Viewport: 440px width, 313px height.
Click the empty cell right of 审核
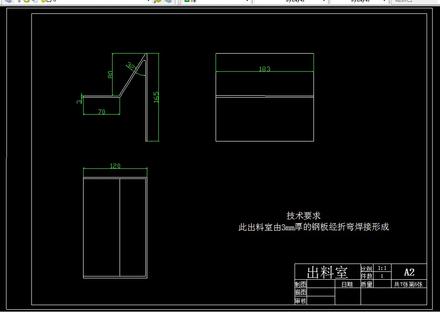(321, 301)
